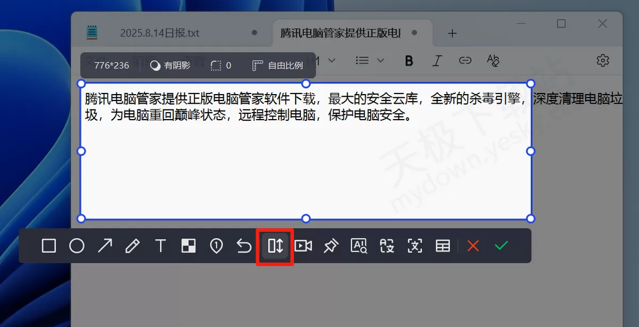Screen dimensions: 639x327
Task: Switch to 腾讯电脑管家提供正版 tab
Action: [341, 33]
